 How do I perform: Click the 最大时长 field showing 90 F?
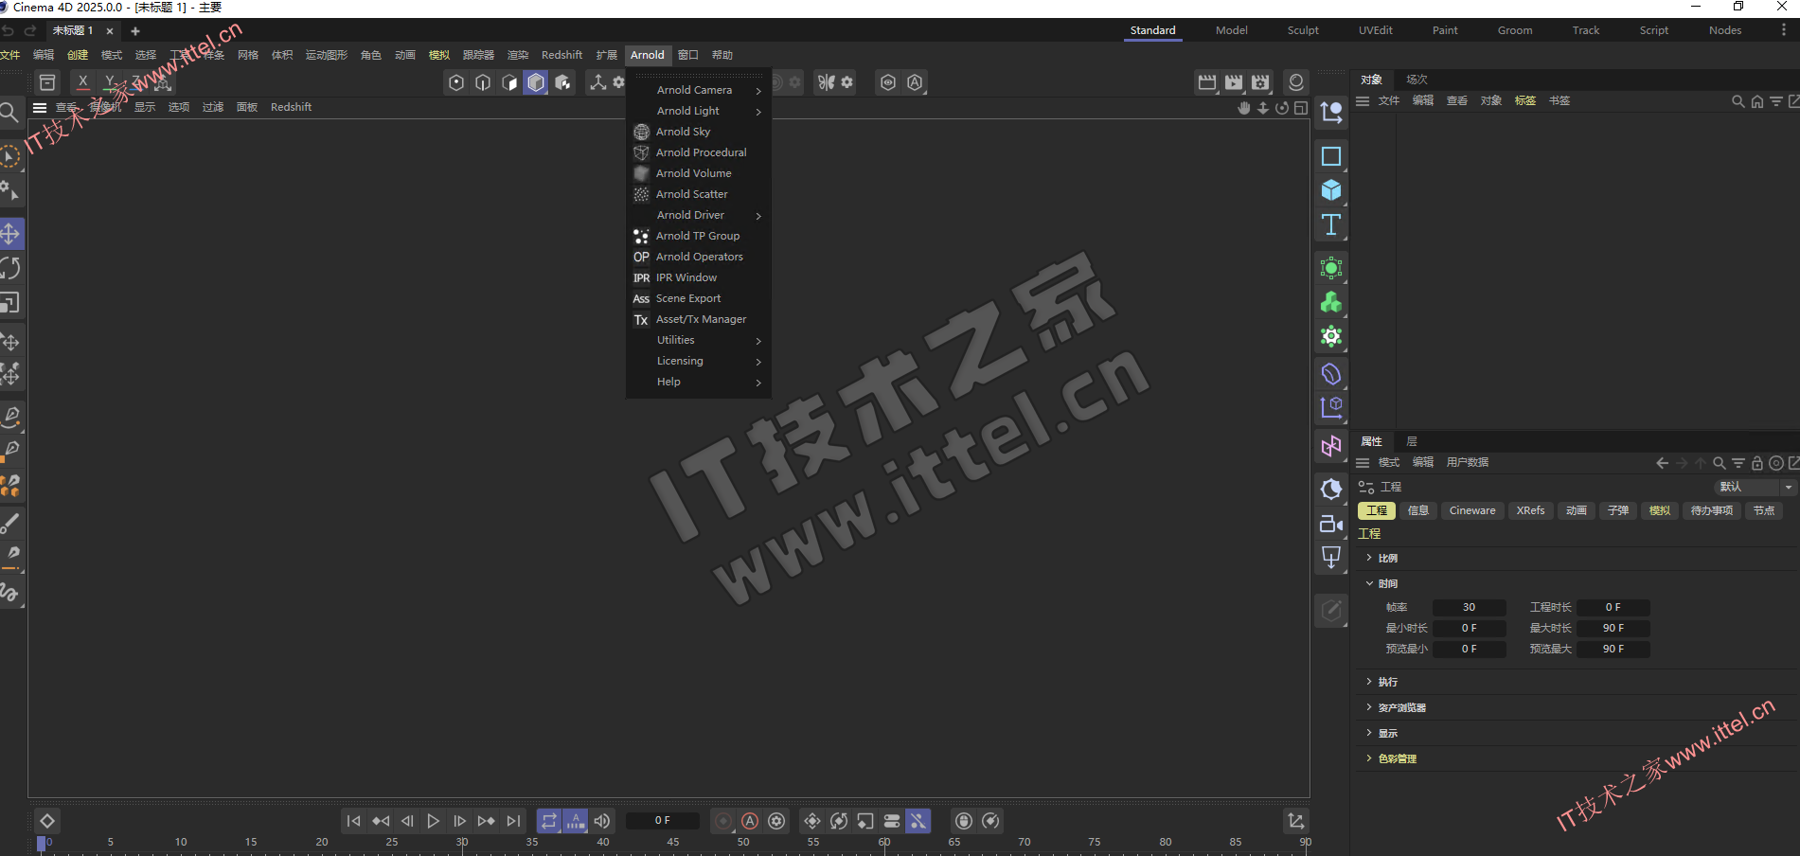point(1613,628)
